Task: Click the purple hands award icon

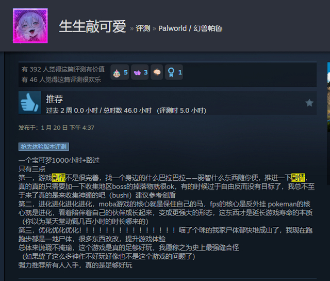Action: [x=140, y=72]
